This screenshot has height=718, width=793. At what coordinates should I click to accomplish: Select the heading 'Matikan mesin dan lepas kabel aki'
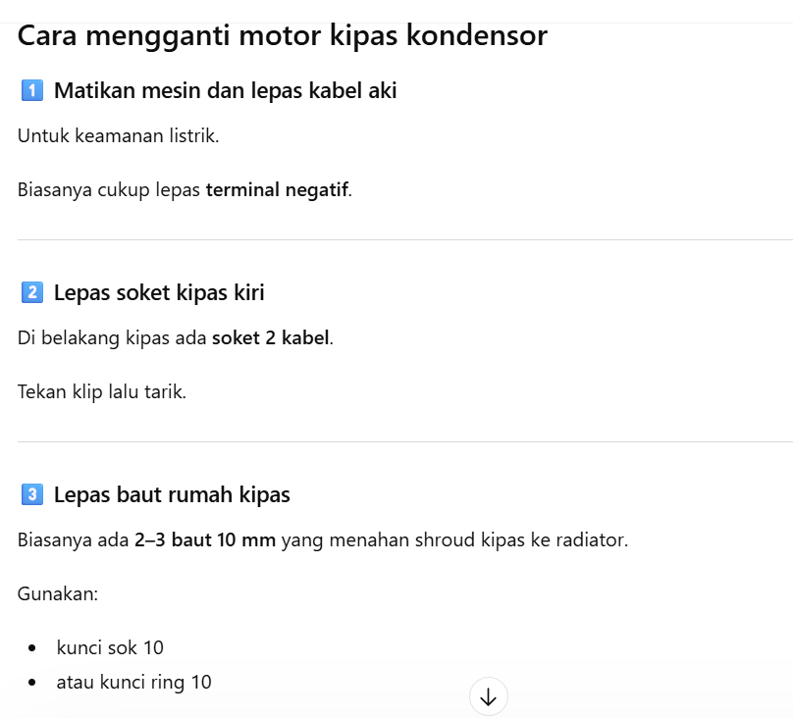pos(225,91)
